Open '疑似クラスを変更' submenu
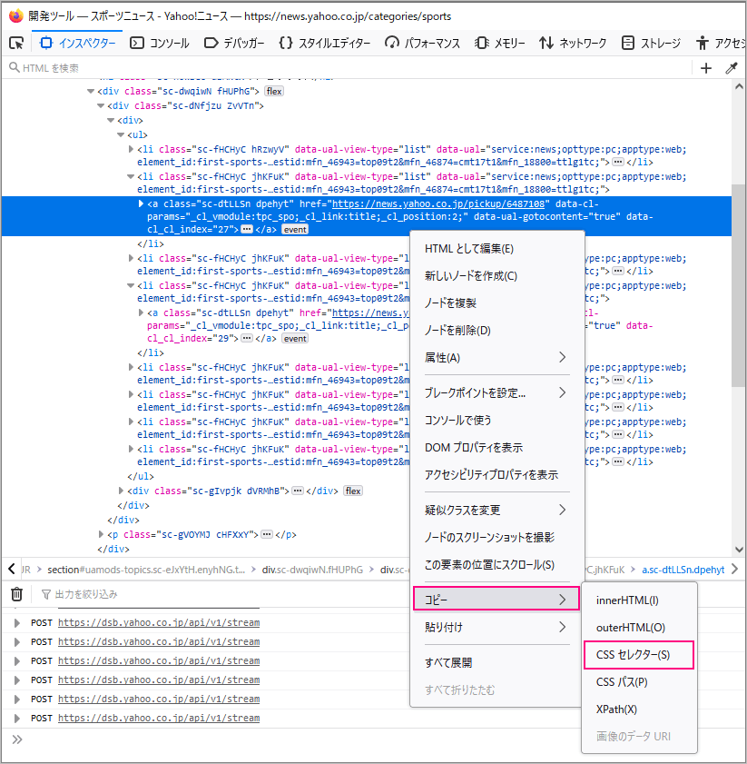The height and width of the screenshot is (764, 747). 497,511
